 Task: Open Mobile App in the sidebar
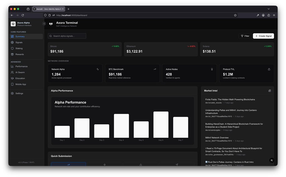click(x=26, y=84)
